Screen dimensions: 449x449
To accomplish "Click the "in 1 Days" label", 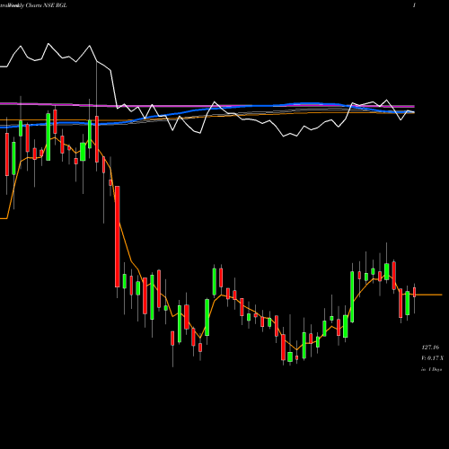I will (x=432, y=369).
